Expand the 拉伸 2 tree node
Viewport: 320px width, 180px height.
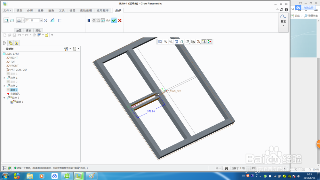pyautogui.click(x=4, y=86)
